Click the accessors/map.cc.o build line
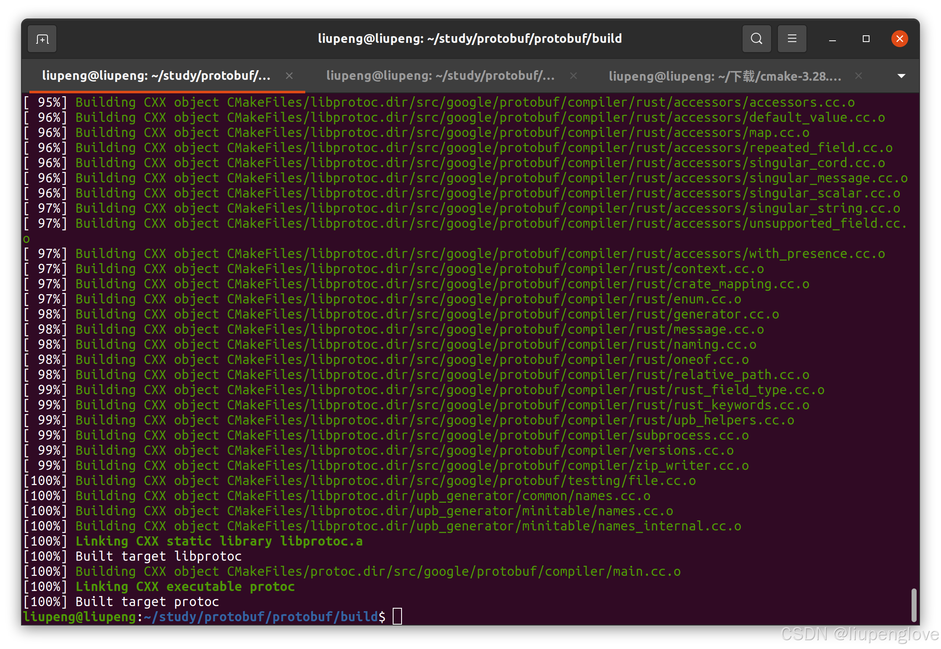Screen dimensions: 941x649 (416, 132)
